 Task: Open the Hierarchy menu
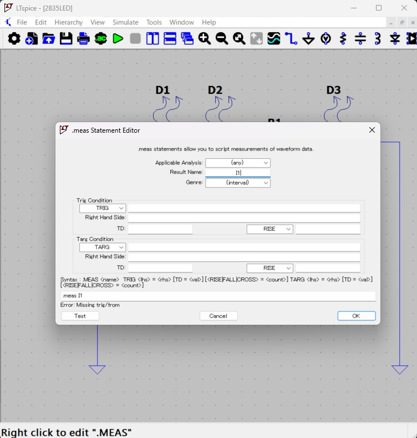coord(69,22)
